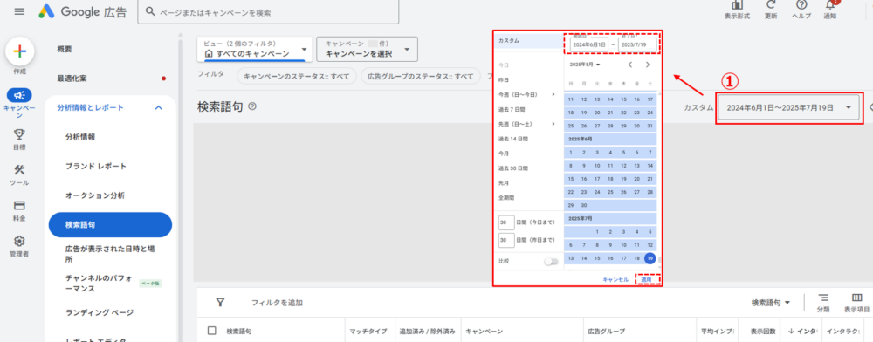Click the キャンセル button in date picker
The height and width of the screenshot is (342, 873).
615,280
